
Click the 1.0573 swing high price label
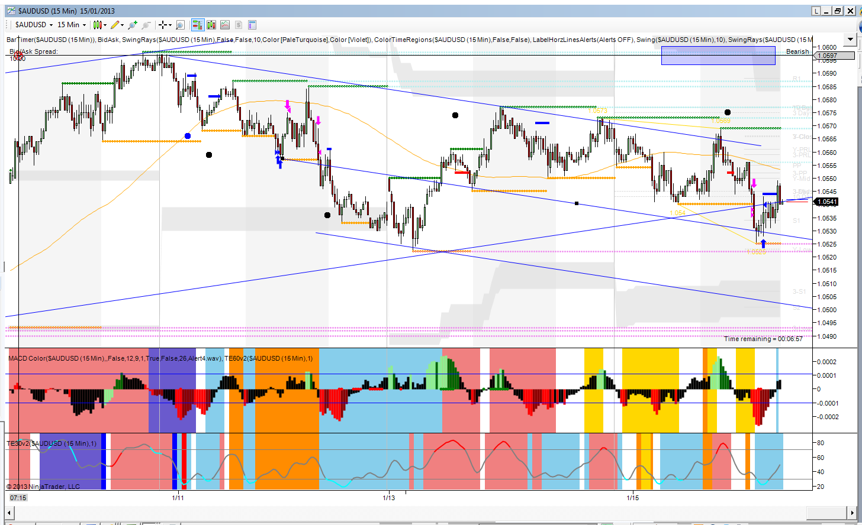[598, 111]
